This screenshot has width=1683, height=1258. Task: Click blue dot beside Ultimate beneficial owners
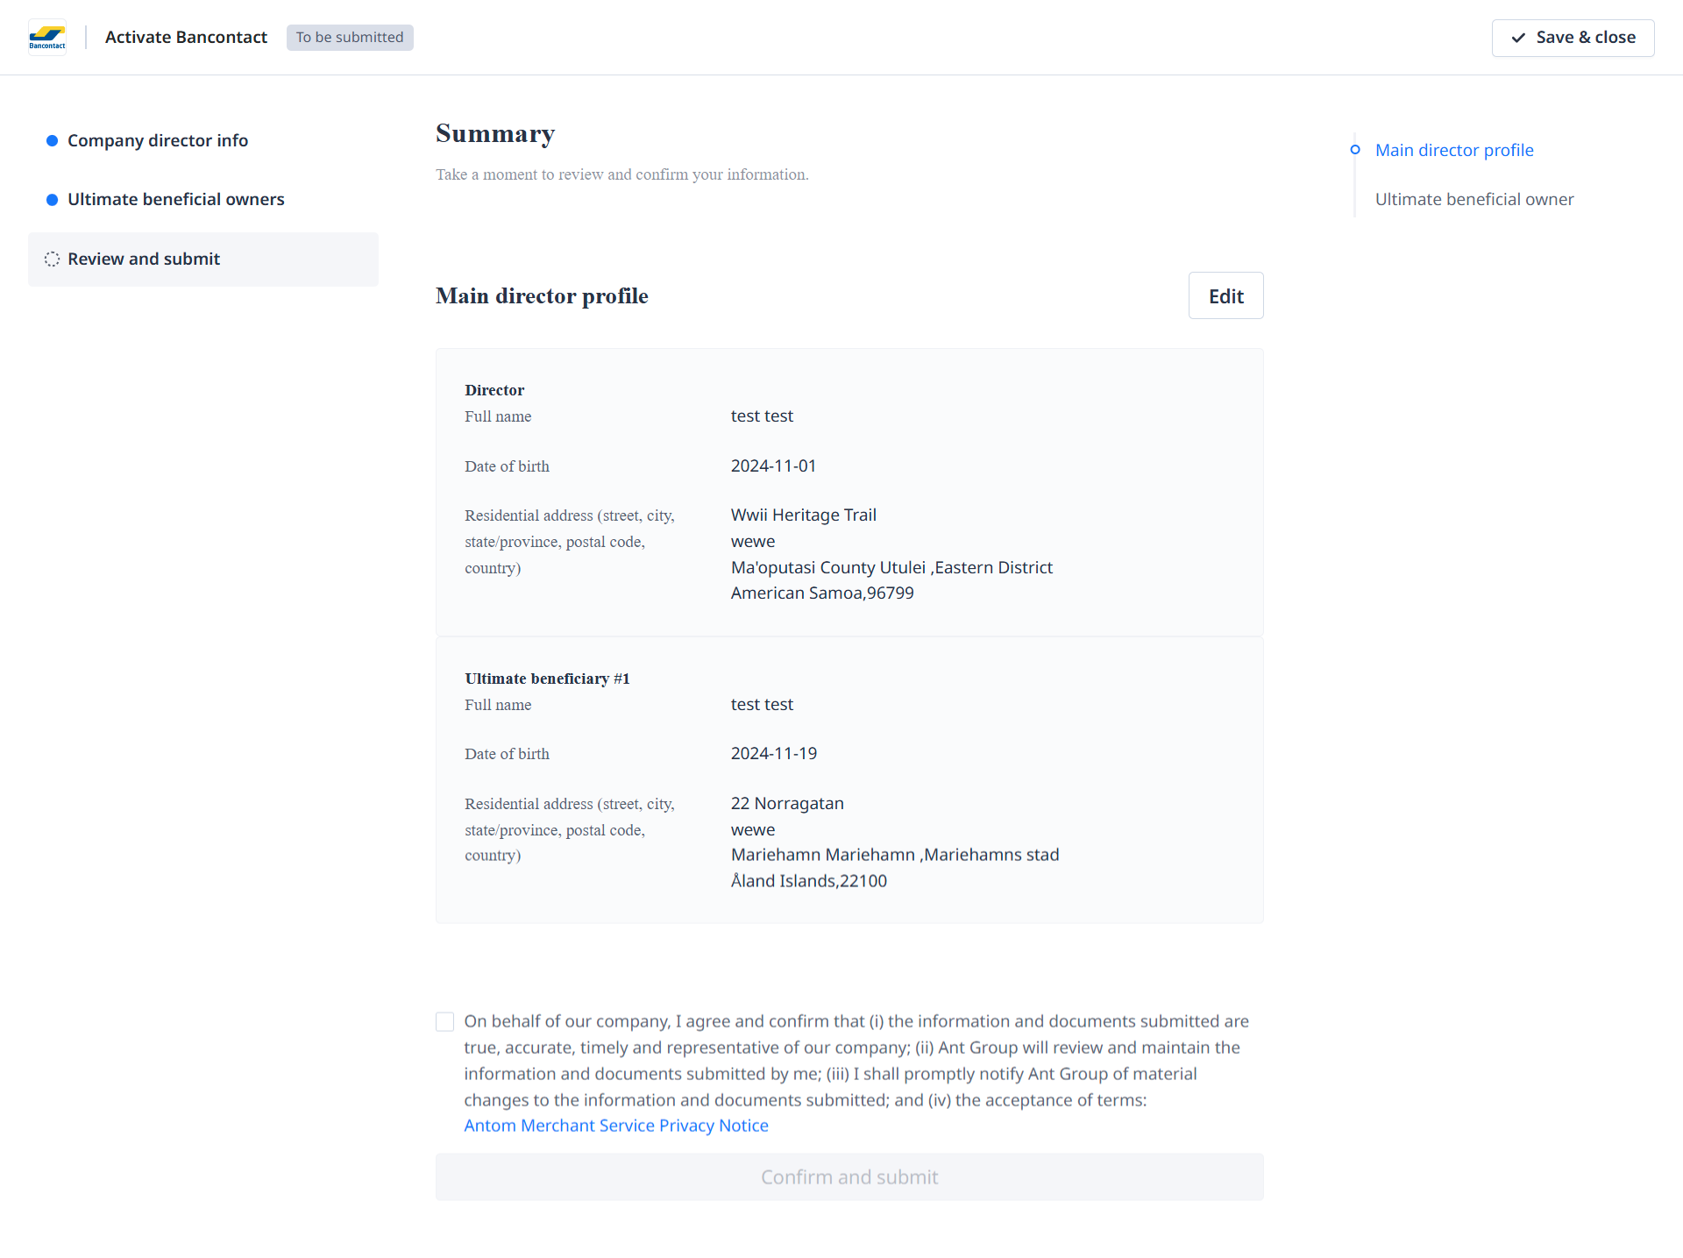(52, 200)
